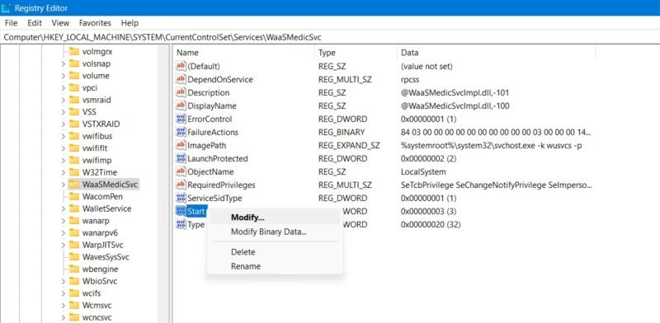
Task: Click the string icon beside DisplayName
Action: click(181, 105)
